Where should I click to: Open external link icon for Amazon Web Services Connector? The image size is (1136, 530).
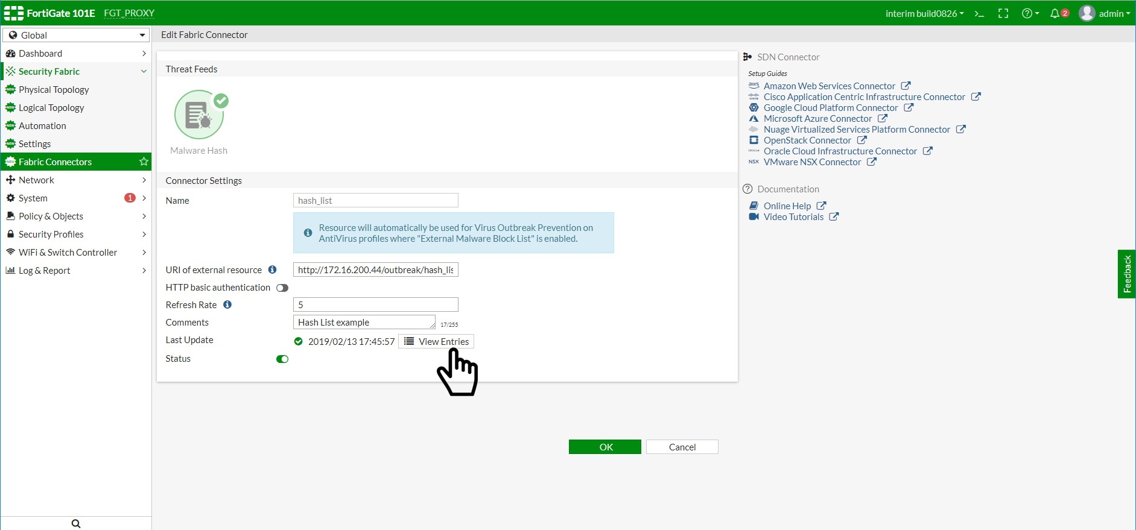coord(906,86)
